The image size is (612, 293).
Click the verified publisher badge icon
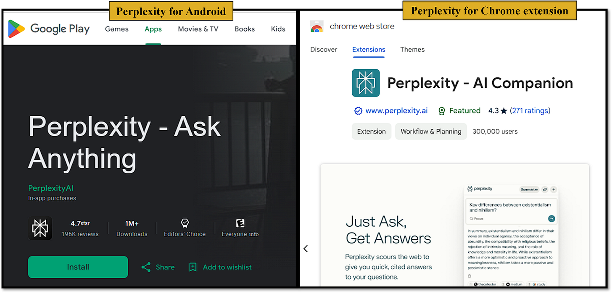(x=358, y=111)
